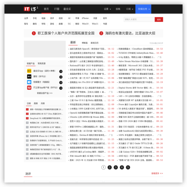This screenshot has height=187, width=187.
Task: Select the 软媒产品 sidebar tab
Action: pos(31,64)
